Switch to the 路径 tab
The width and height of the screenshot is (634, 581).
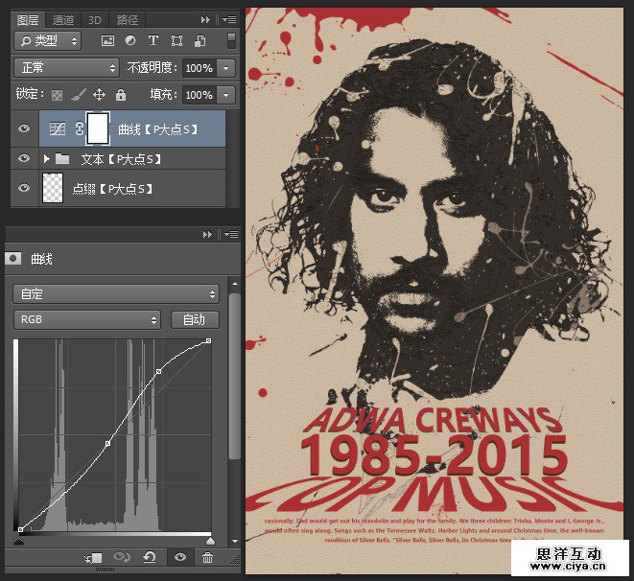pyautogui.click(x=128, y=20)
